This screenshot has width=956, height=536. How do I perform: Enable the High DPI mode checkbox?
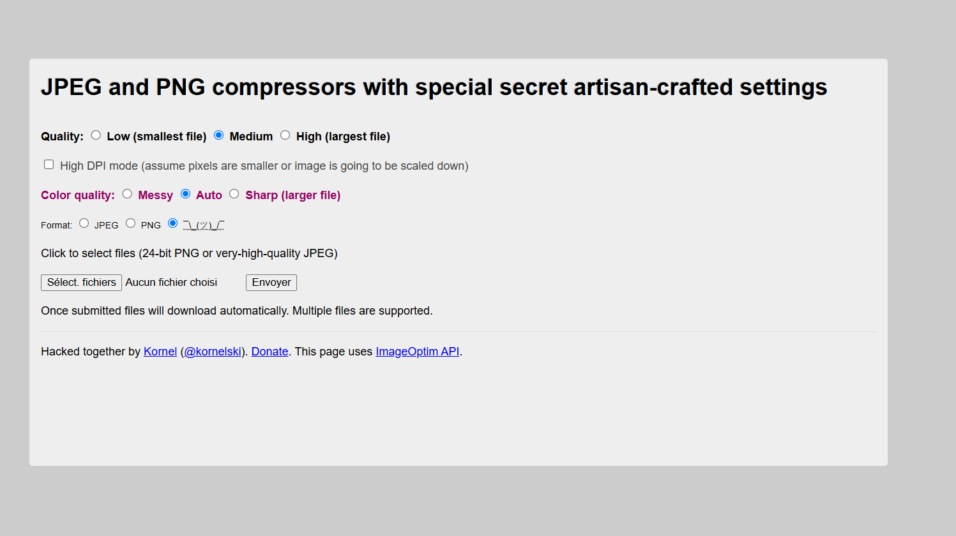coord(49,165)
